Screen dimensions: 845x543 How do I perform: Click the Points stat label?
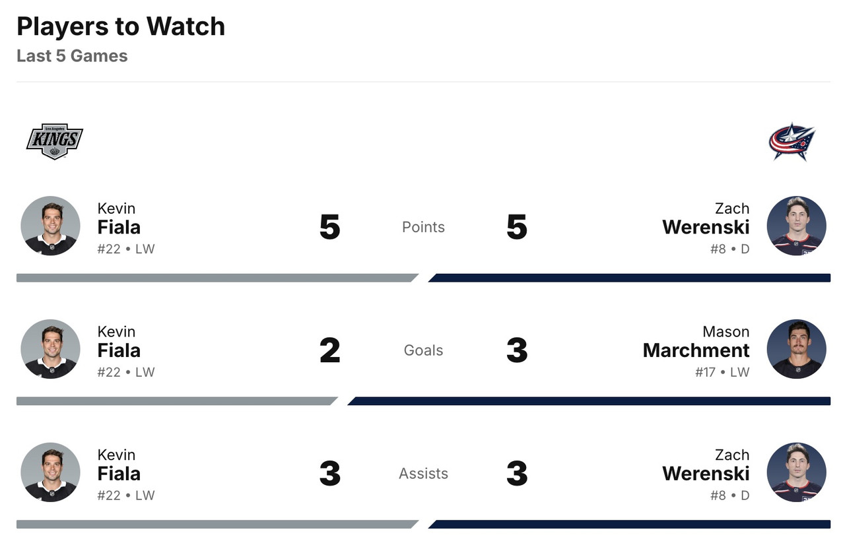coord(423,227)
